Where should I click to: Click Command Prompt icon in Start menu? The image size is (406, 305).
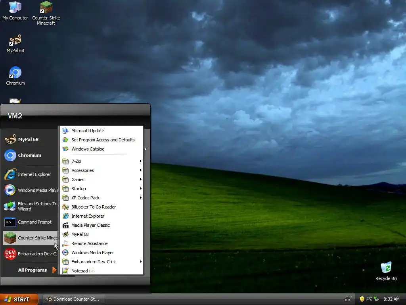pos(10,222)
